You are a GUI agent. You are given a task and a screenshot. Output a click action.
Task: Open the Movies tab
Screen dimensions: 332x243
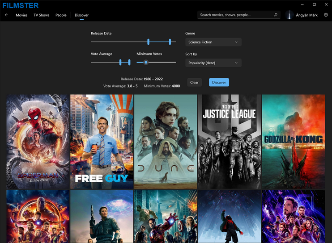pyautogui.click(x=21, y=15)
